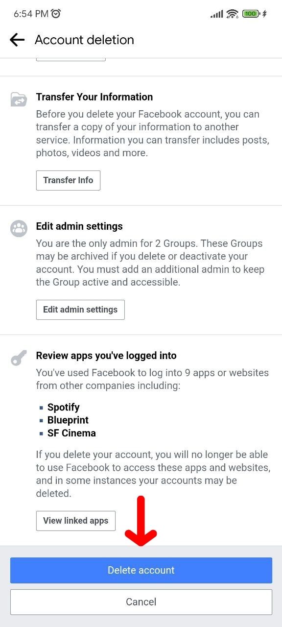Screen dimensions: 282x627
Task: Tap the Review apps you've logged into heading
Action: pyautogui.click(x=106, y=356)
